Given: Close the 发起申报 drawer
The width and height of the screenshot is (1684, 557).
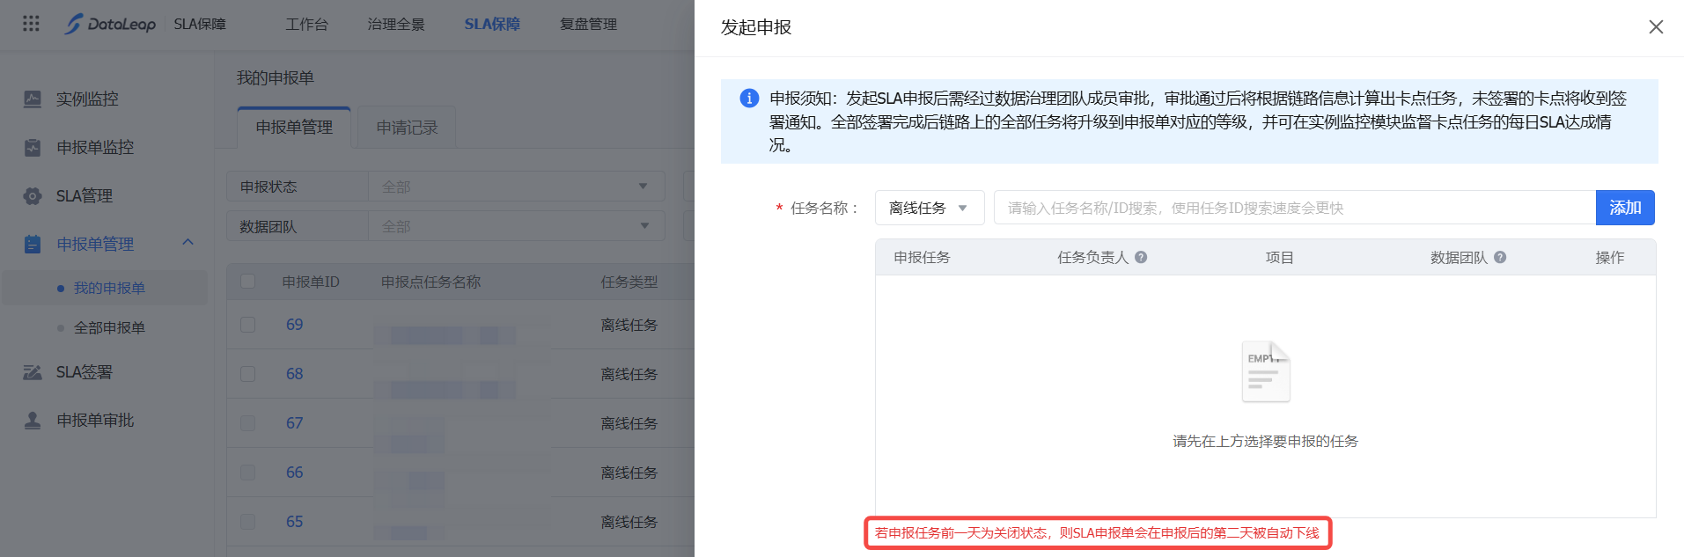Looking at the screenshot, I should point(1656,27).
